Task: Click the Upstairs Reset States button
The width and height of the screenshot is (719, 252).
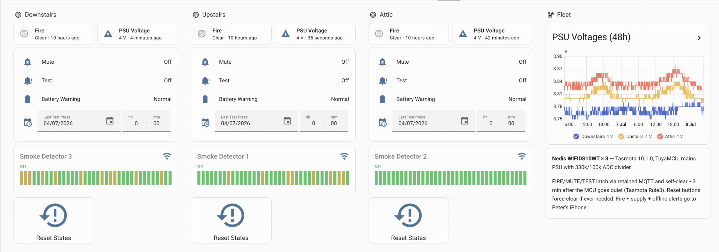Action: point(231,221)
